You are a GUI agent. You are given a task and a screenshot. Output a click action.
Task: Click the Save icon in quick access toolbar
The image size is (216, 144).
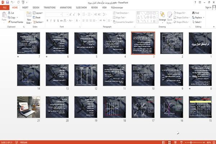coord(8,3)
